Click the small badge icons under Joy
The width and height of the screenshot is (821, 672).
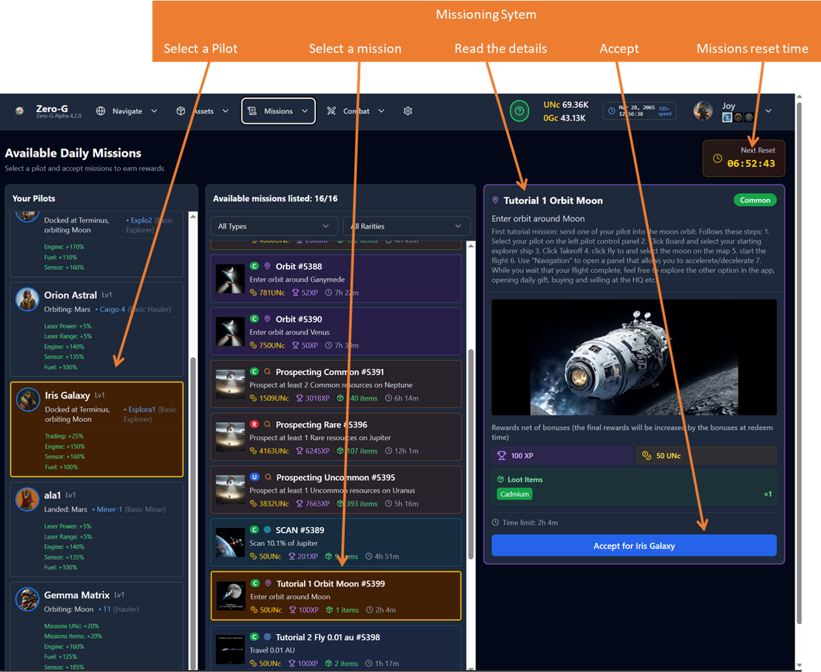pos(738,118)
